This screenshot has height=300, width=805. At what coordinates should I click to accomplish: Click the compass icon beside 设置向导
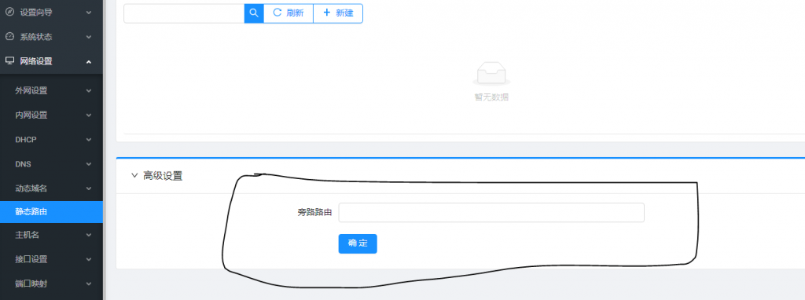pyautogui.click(x=9, y=12)
